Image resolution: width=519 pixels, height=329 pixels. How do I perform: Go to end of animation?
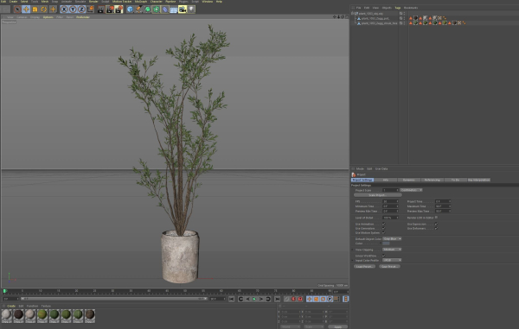(x=277, y=300)
